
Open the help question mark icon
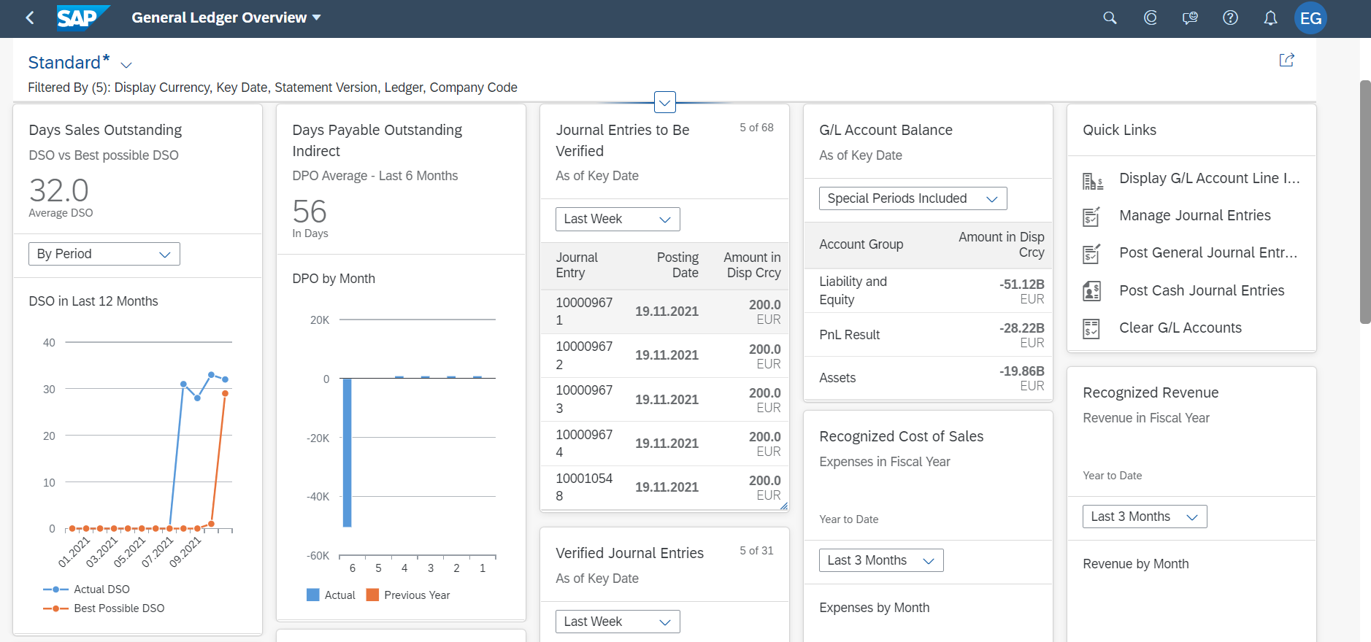tap(1230, 18)
